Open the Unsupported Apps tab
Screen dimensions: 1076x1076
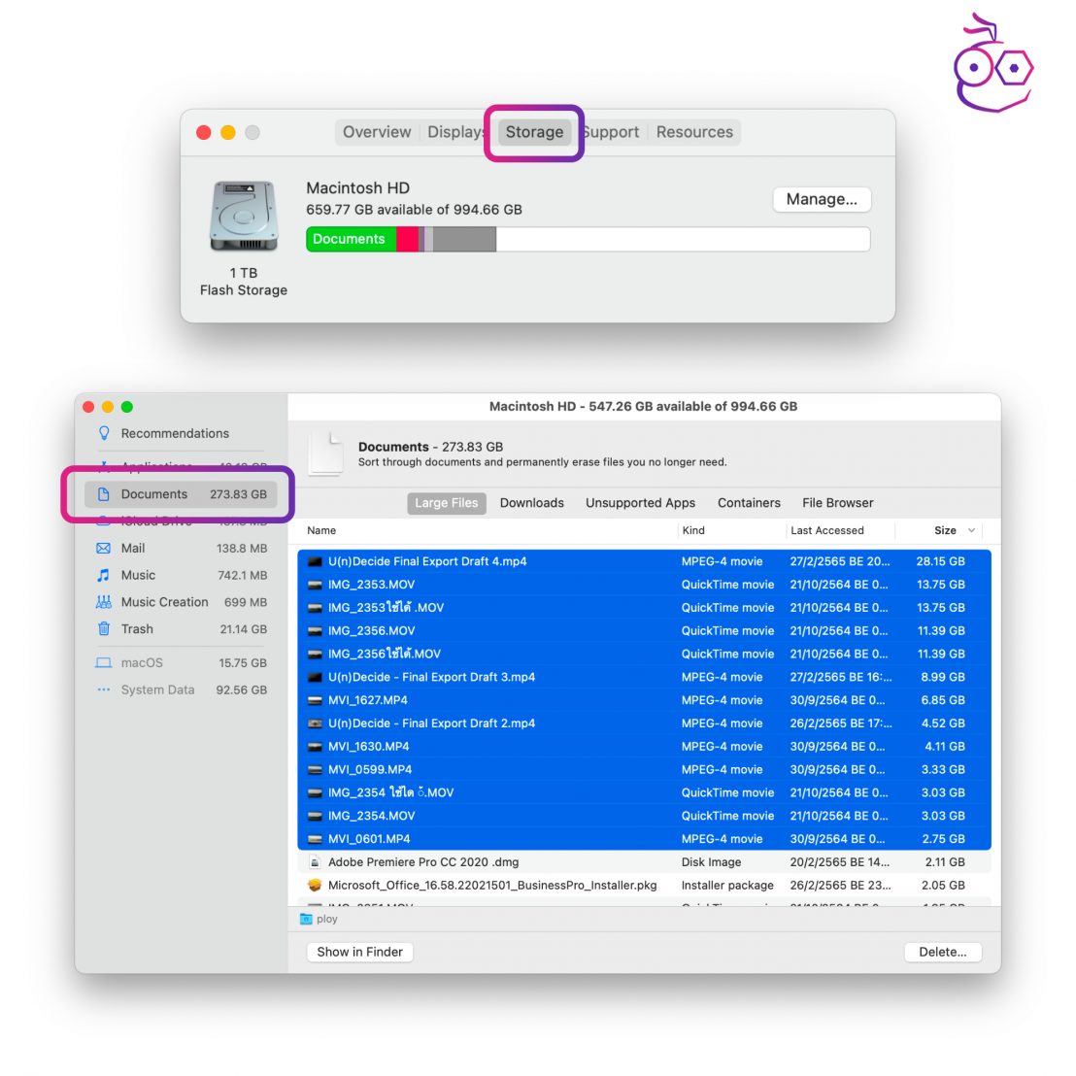click(x=640, y=503)
